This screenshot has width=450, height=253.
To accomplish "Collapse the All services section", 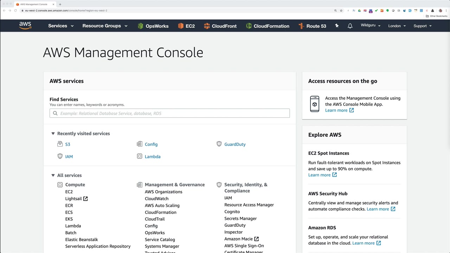I will click(53, 175).
